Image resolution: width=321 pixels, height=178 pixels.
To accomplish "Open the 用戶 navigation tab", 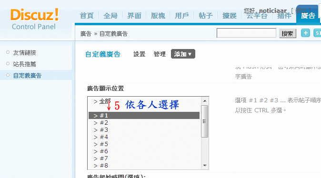I will [x=182, y=16].
